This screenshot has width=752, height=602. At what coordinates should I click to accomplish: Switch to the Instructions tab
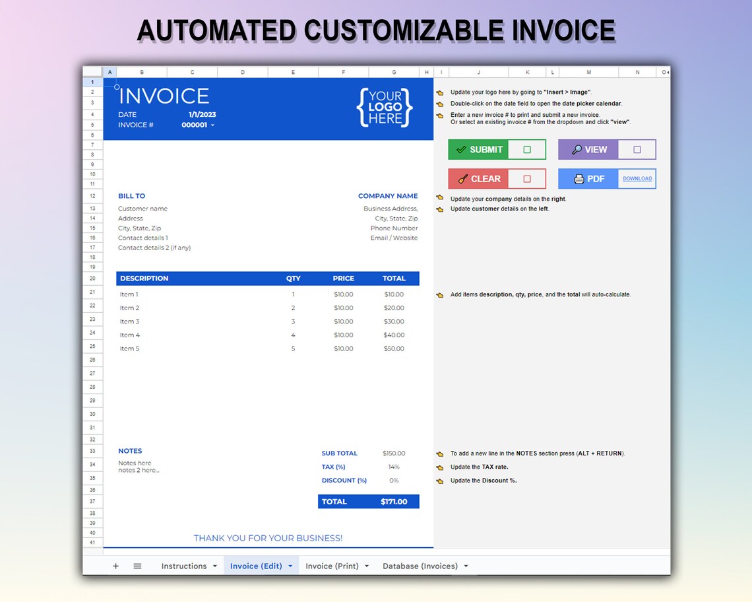(x=183, y=566)
